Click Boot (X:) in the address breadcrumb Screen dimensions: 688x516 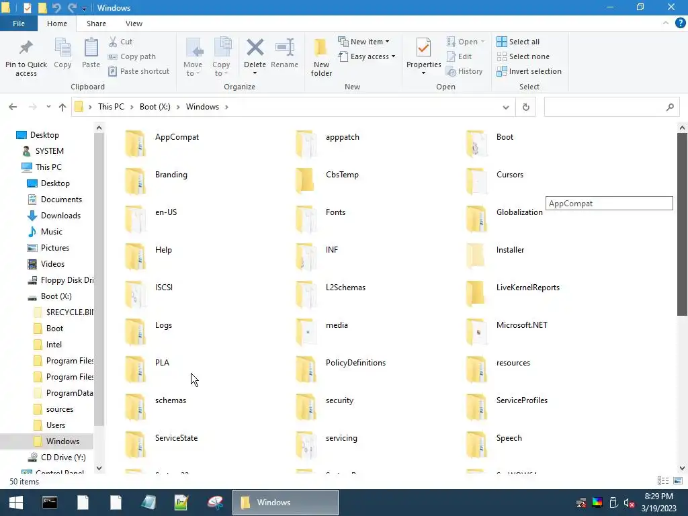pos(155,107)
